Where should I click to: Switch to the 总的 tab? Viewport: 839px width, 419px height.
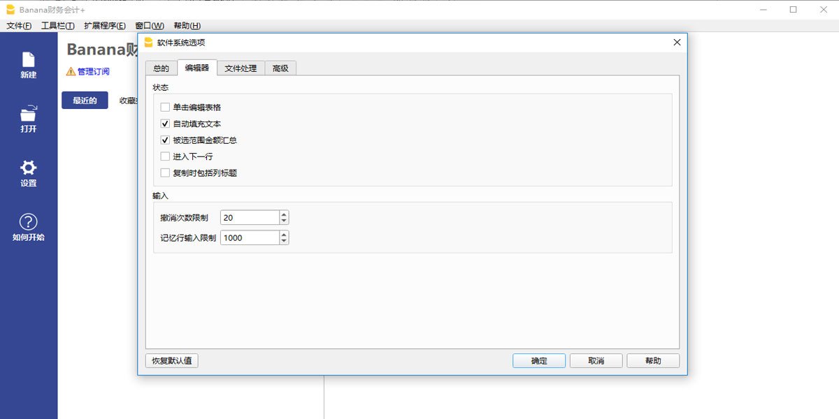click(161, 68)
